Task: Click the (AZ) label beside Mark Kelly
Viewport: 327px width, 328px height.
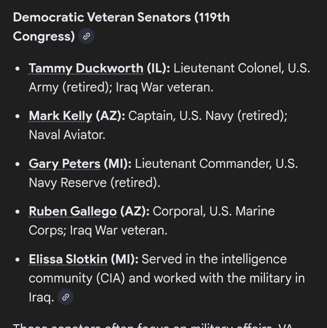Action: pyautogui.click(x=110, y=116)
